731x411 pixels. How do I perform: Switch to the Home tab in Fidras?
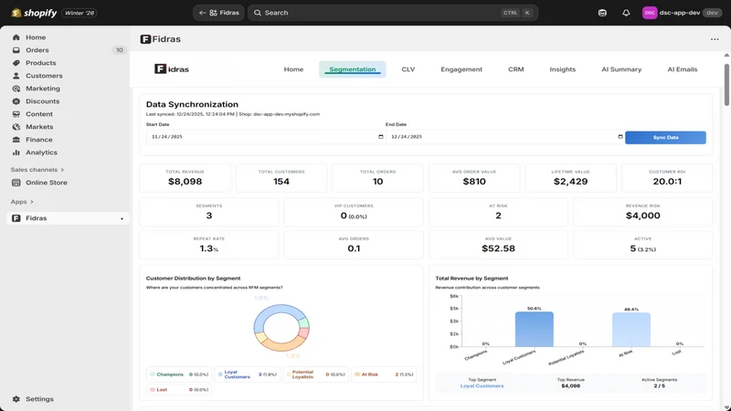point(293,69)
